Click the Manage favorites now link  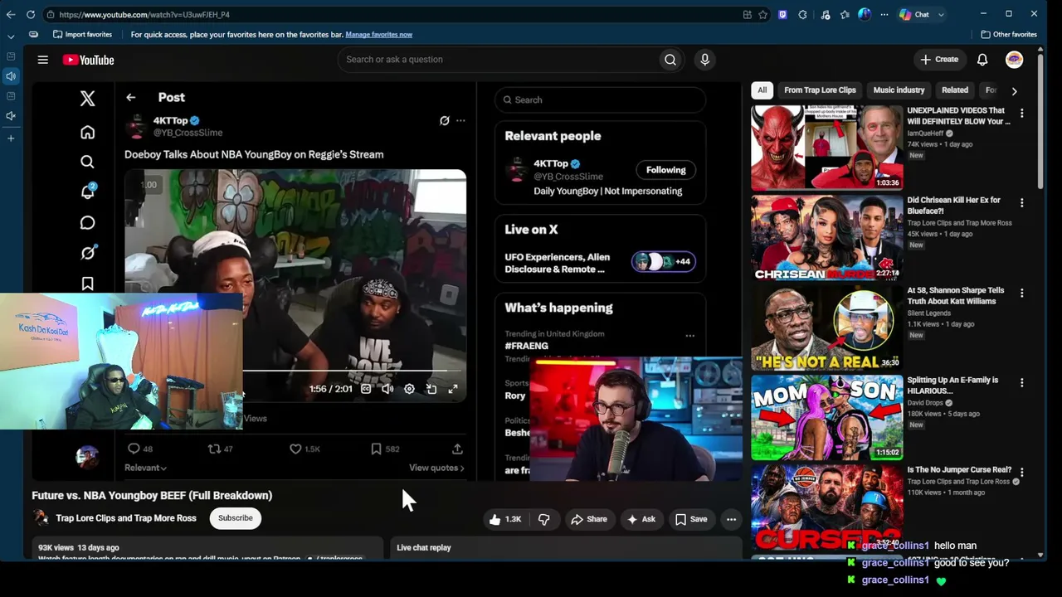point(378,34)
